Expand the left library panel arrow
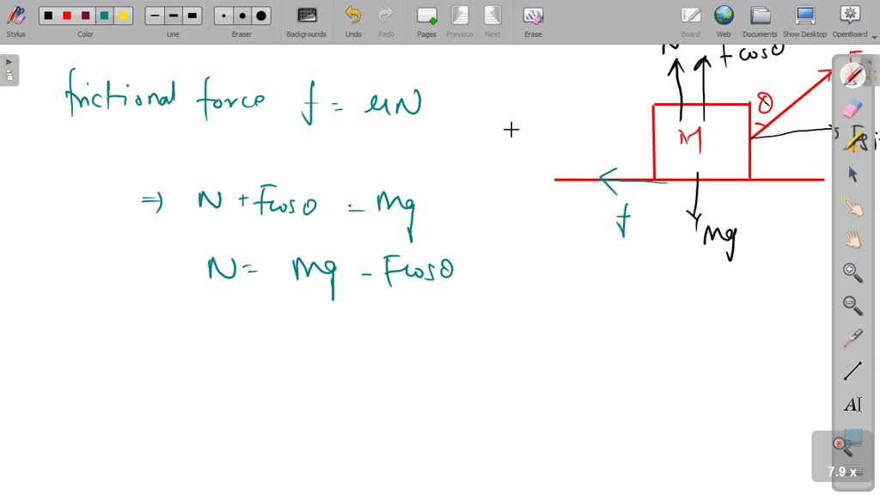Image resolution: width=880 pixels, height=495 pixels. tap(9, 61)
